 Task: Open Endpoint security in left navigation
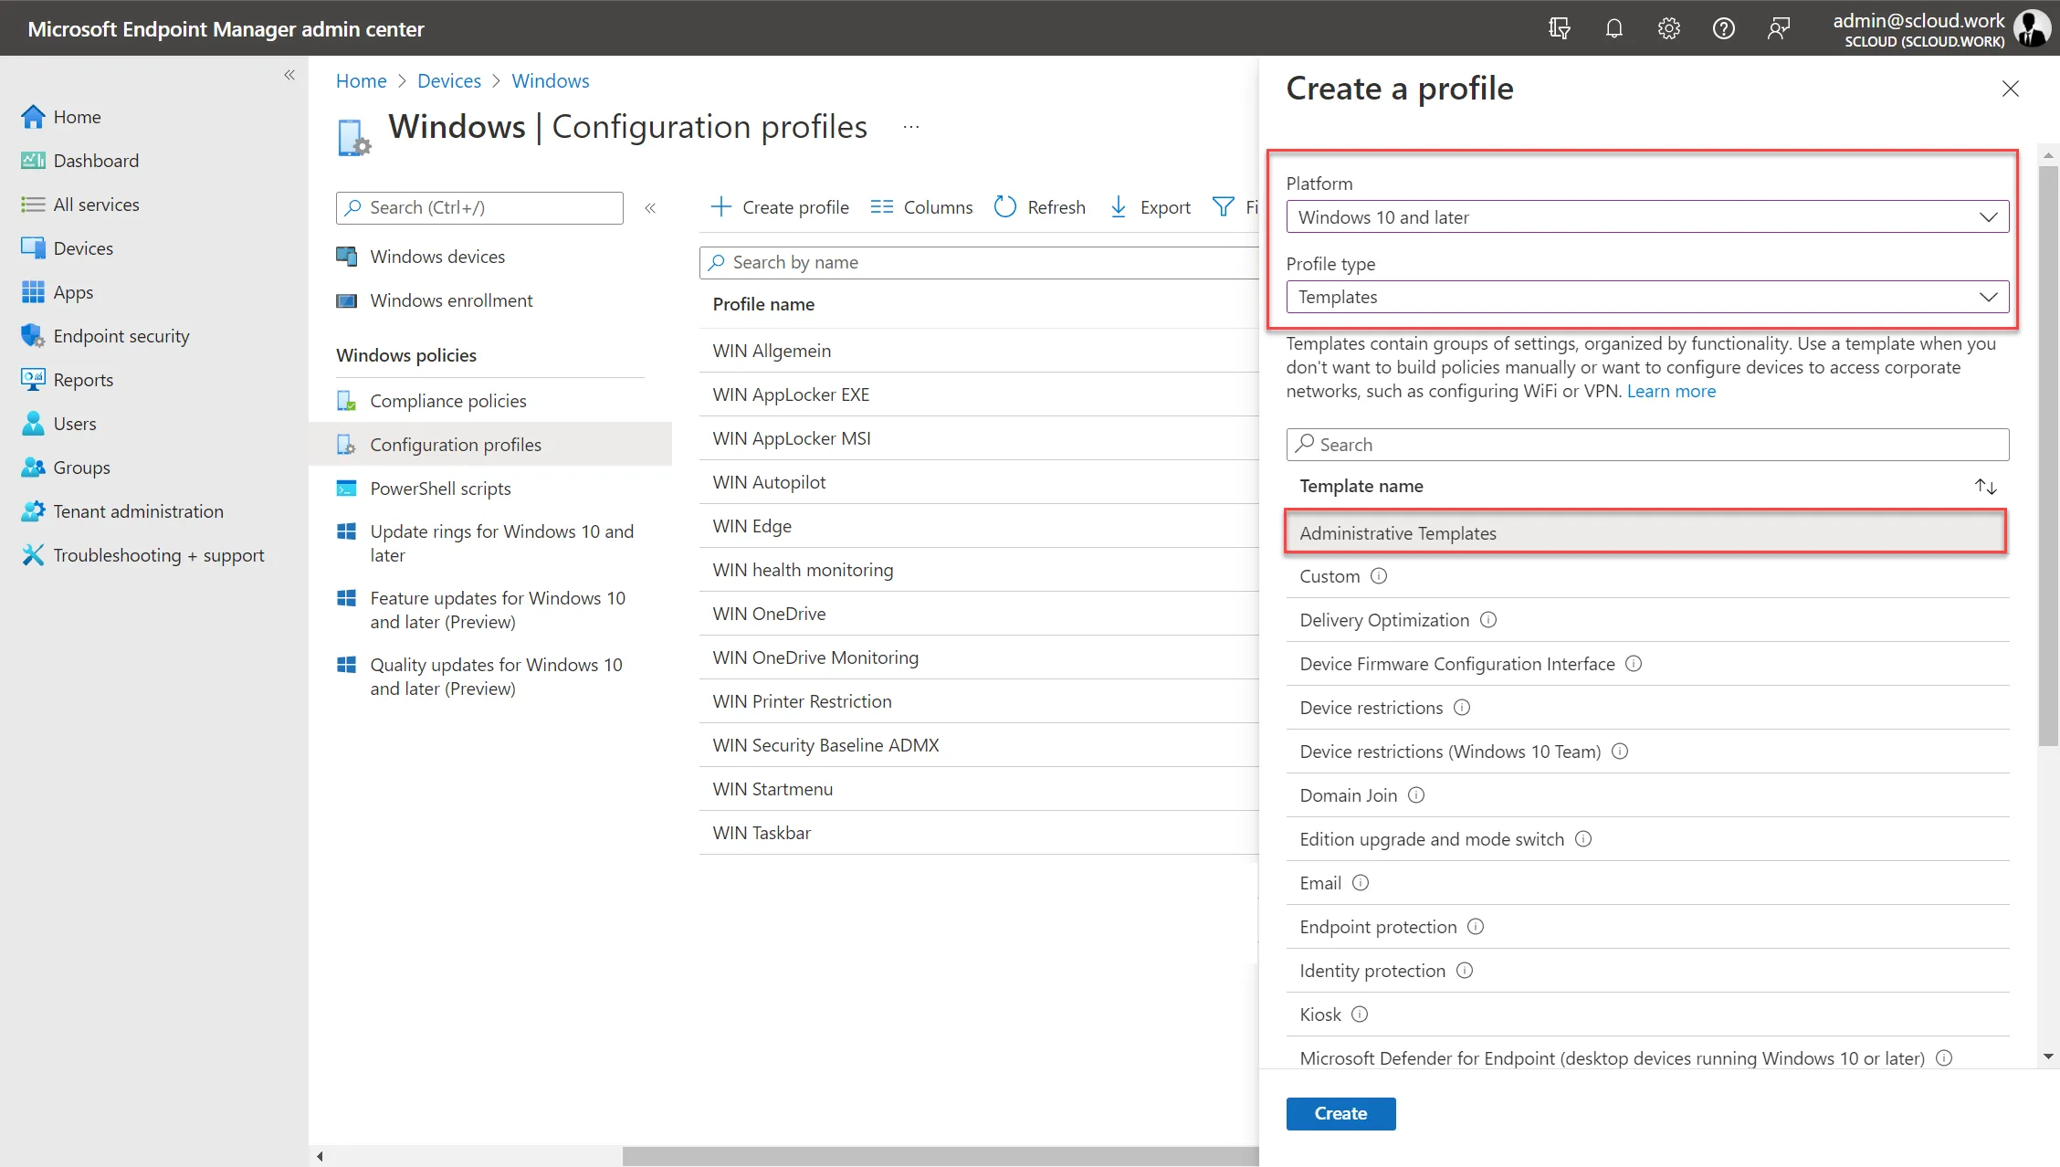coord(121,336)
